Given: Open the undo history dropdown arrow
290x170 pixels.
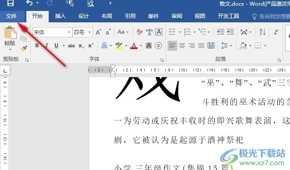Looking at the screenshot, I should 38,3.
